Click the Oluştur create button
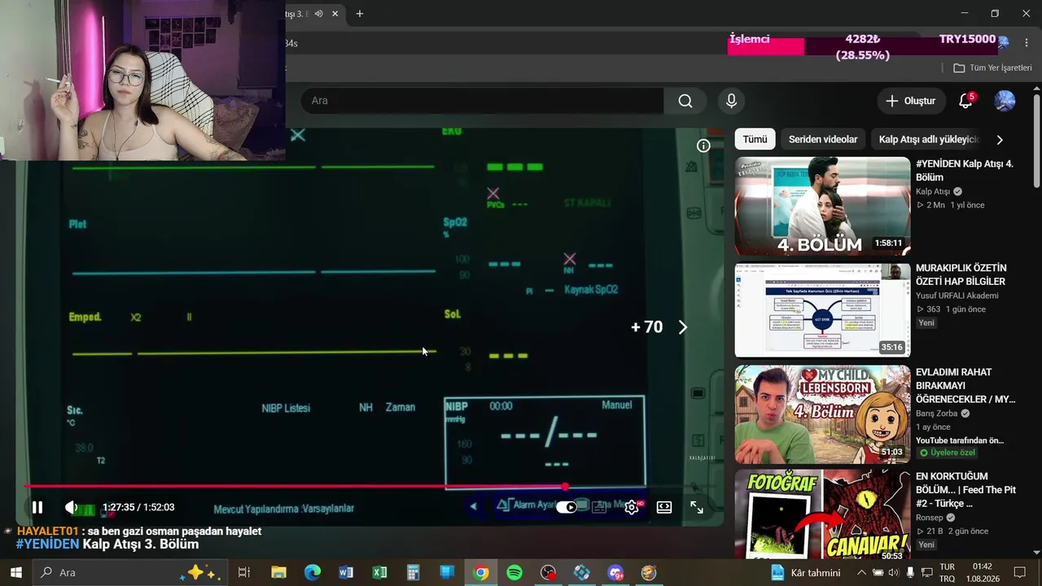Viewport: 1042px width, 586px height. (x=911, y=101)
